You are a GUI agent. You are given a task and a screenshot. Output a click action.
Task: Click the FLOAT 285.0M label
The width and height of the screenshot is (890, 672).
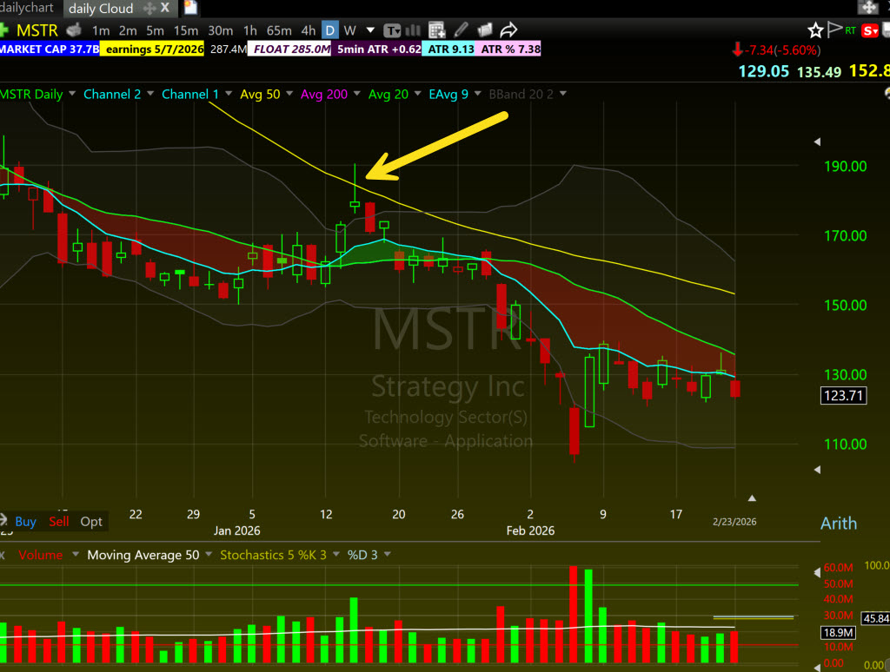pos(291,49)
